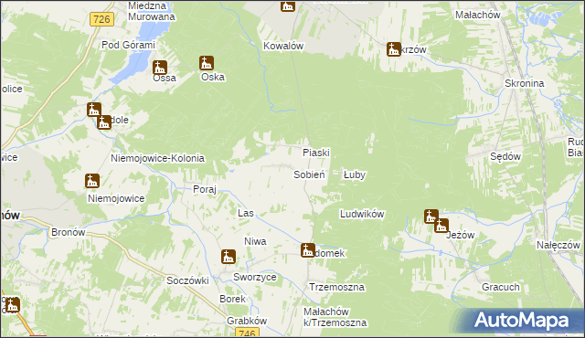Select the Ludwików label on map

pyautogui.click(x=362, y=214)
